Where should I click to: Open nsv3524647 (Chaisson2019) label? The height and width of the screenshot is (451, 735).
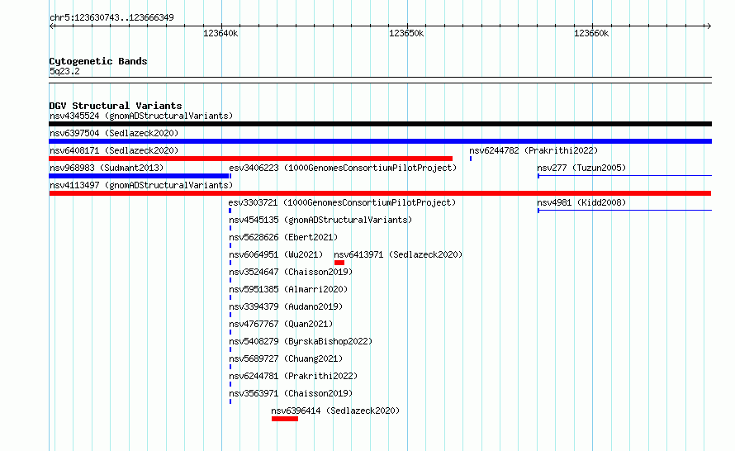[x=291, y=272]
